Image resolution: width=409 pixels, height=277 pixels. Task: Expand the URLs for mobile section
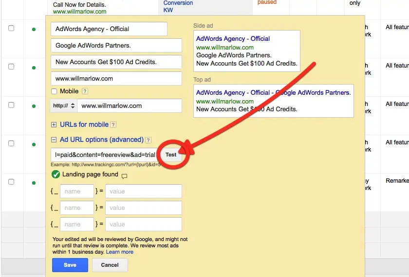(54, 125)
